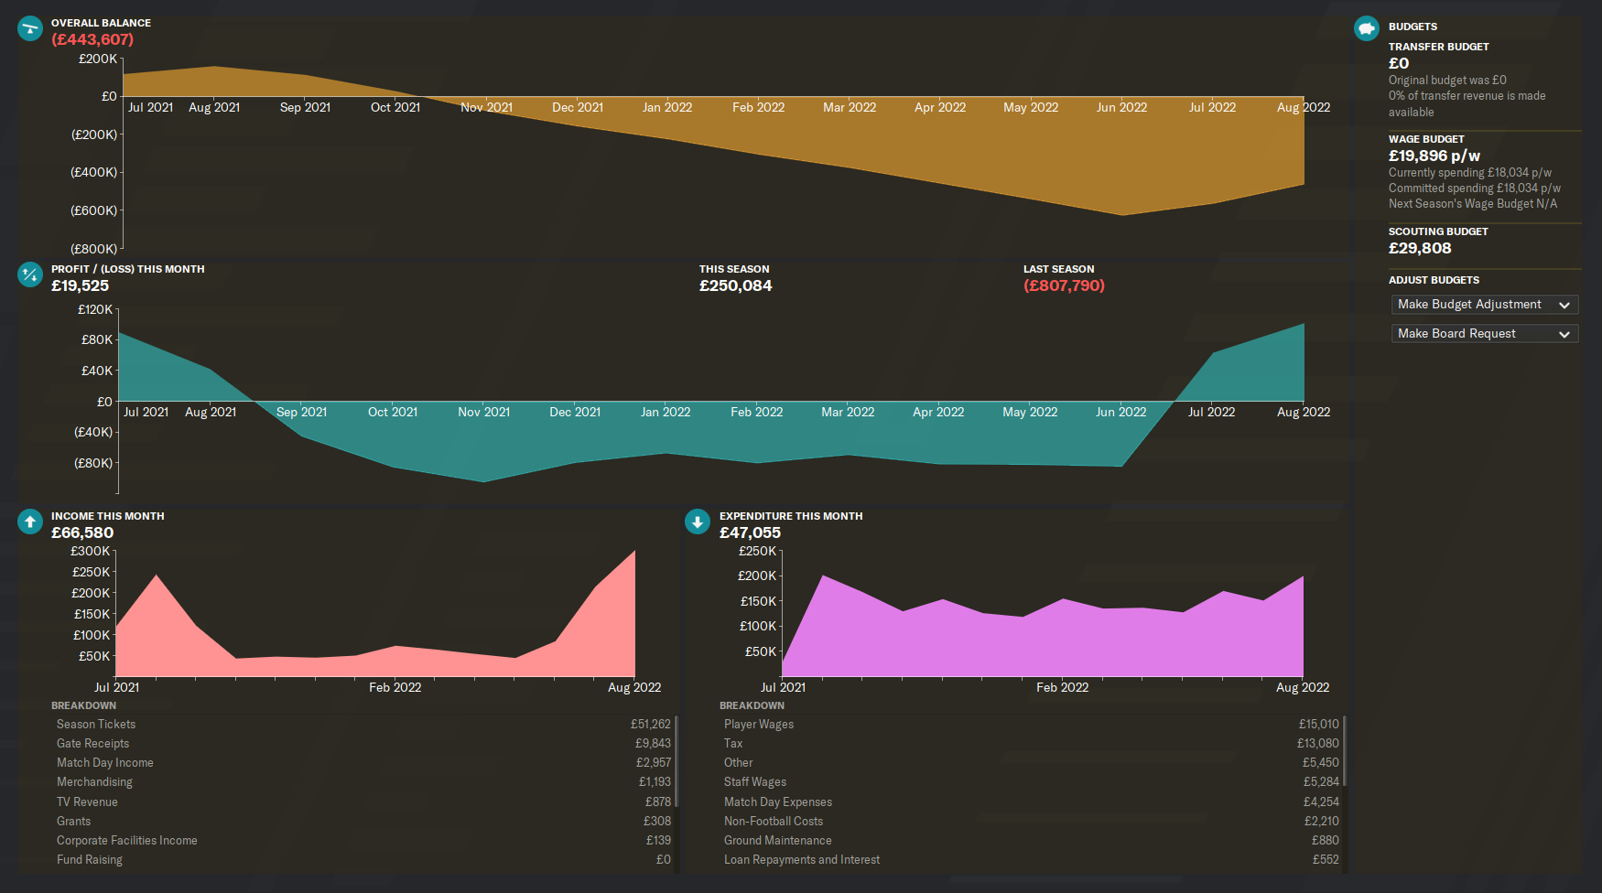Click the Profit/Loss percentage icon
This screenshot has height=893, width=1602.
click(x=30, y=274)
